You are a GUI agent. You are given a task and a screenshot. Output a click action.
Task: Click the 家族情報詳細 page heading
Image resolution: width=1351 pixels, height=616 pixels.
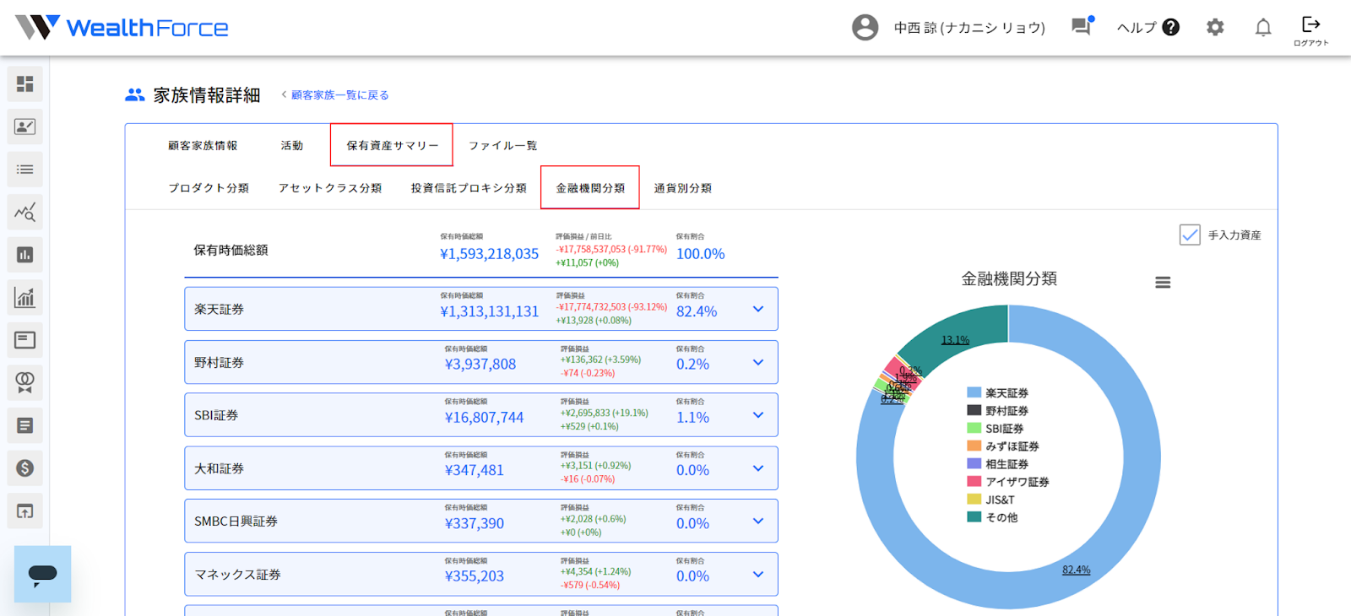(x=207, y=95)
